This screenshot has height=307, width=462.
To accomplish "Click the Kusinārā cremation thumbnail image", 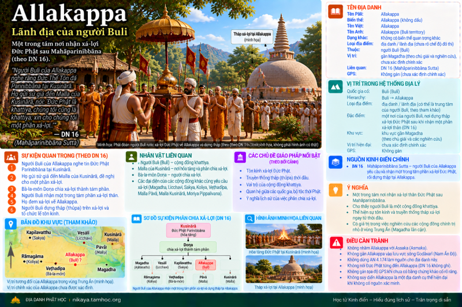I will (284, 236).
